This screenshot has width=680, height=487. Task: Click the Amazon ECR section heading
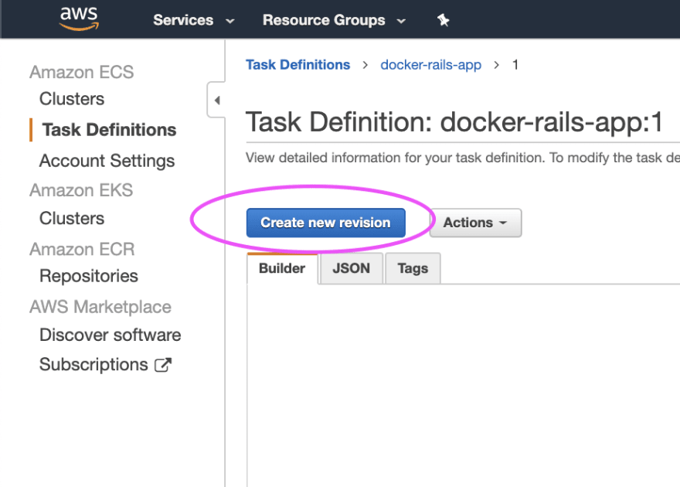pos(82,249)
